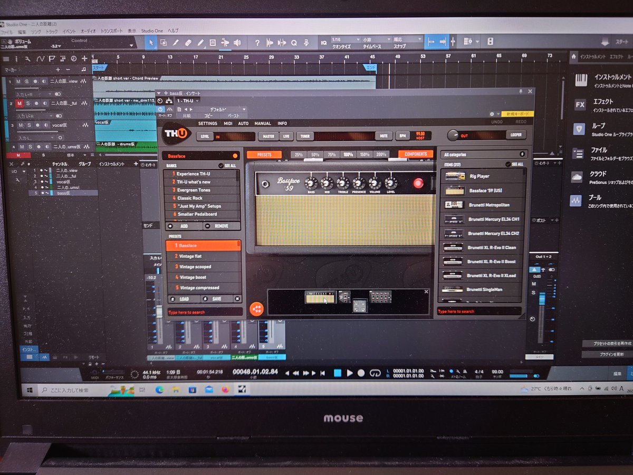Toggle the MUTE button in TH-U
Screen dimensions: 633x475
click(x=383, y=136)
